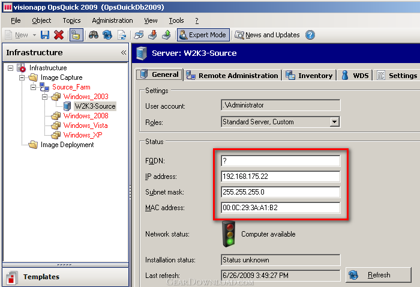The height and width of the screenshot is (287, 420).
Task: Collapse the Windows_2003 tree node
Action: pos(44,97)
